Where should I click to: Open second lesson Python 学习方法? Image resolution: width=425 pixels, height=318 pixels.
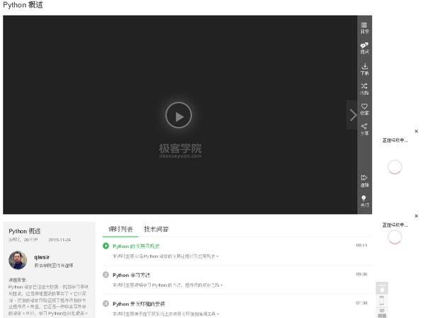131,275
